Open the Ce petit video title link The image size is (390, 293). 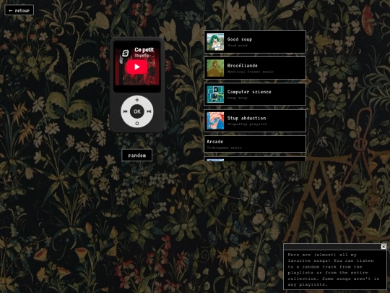point(144,50)
